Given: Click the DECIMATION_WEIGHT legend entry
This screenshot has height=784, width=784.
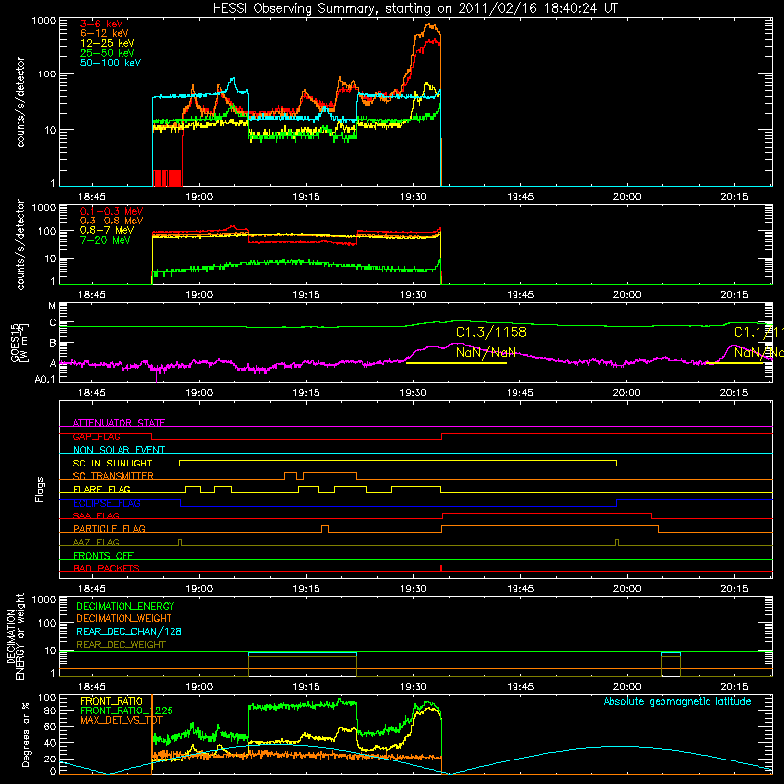Looking at the screenshot, I should 124,618.
